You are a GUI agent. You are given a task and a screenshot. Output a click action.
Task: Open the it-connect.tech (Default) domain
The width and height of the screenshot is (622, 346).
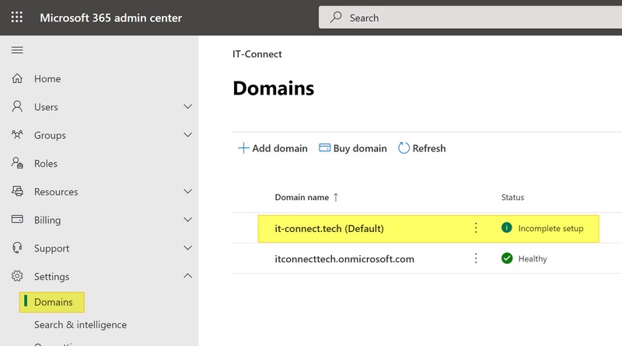[x=330, y=228]
